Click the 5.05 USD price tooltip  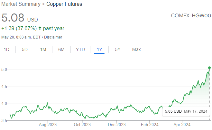coord(186,111)
